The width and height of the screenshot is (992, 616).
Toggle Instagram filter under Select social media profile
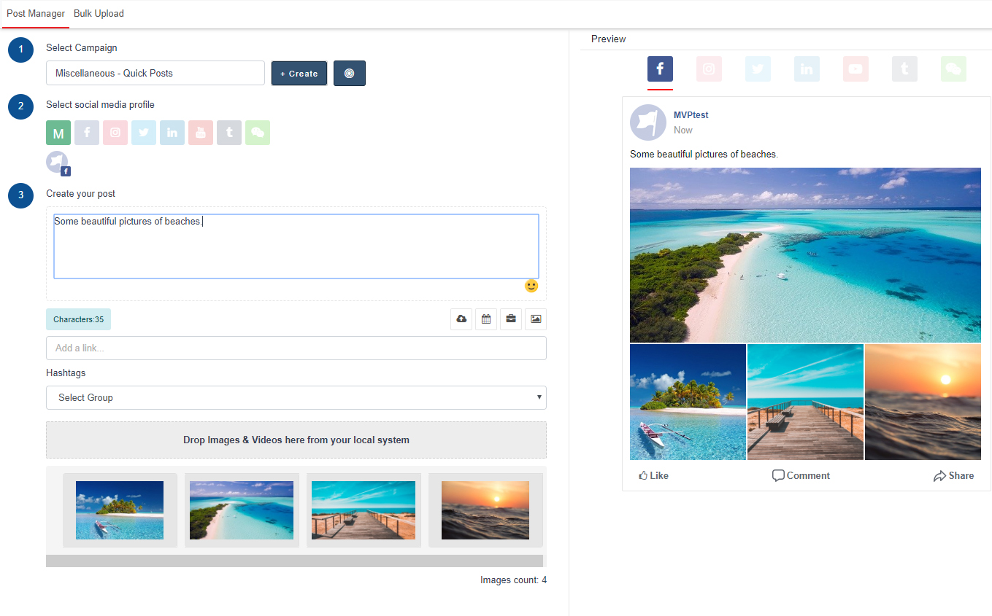click(x=115, y=133)
